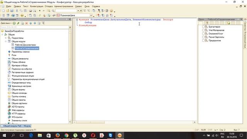
Task: Check the РасчетЗарплаты subsystem checkbox
Action: (203, 37)
